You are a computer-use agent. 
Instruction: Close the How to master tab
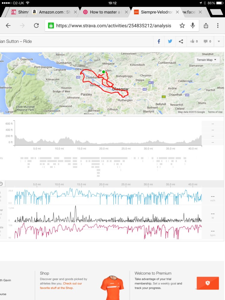pos(126,12)
